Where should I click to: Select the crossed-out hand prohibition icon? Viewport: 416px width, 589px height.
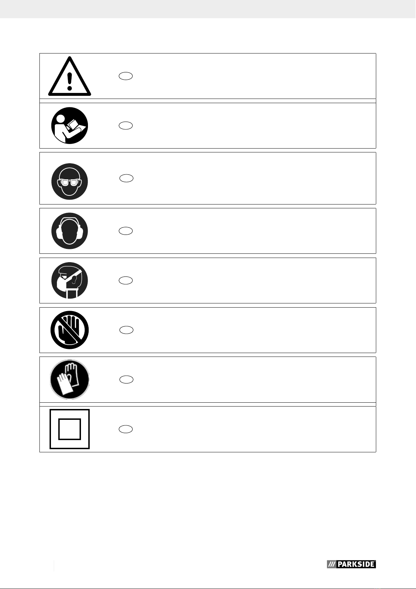tap(70, 330)
